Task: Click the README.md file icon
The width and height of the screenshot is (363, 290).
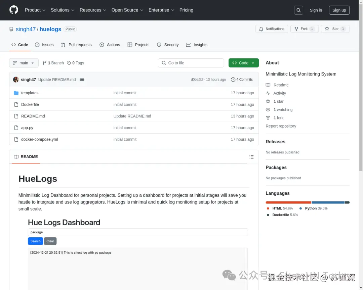Action: tap(16, 116)
